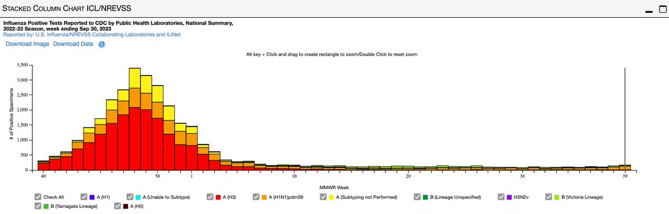Minimize the Stacked Column Chart panel
This screenshot has width=669, height=214.
tap(649, 12)
